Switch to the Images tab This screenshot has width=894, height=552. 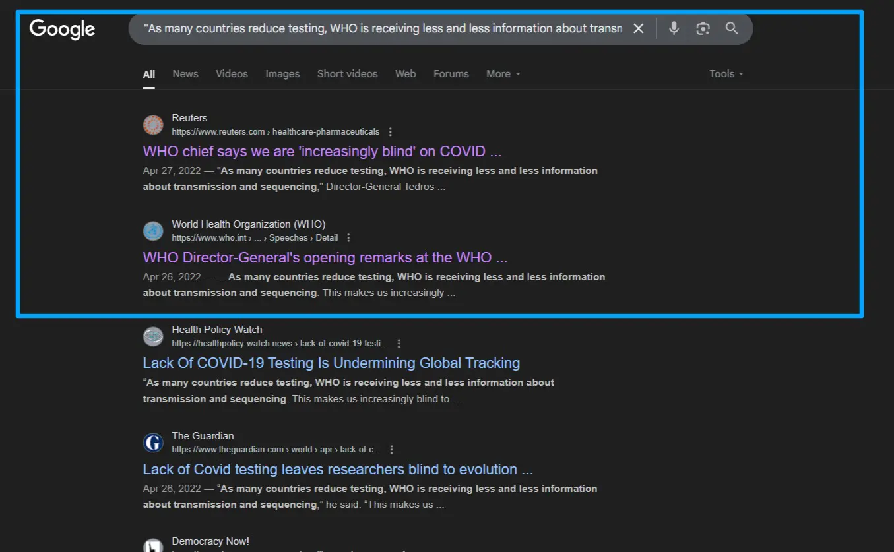tap(282, 74)
